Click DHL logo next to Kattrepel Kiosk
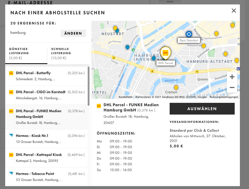The width and height of the screenshot is (249, 189). pos(11,155)
